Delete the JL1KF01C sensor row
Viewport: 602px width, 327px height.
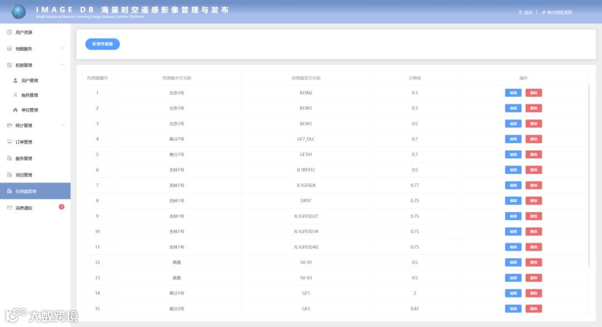(x=533, y=170)
